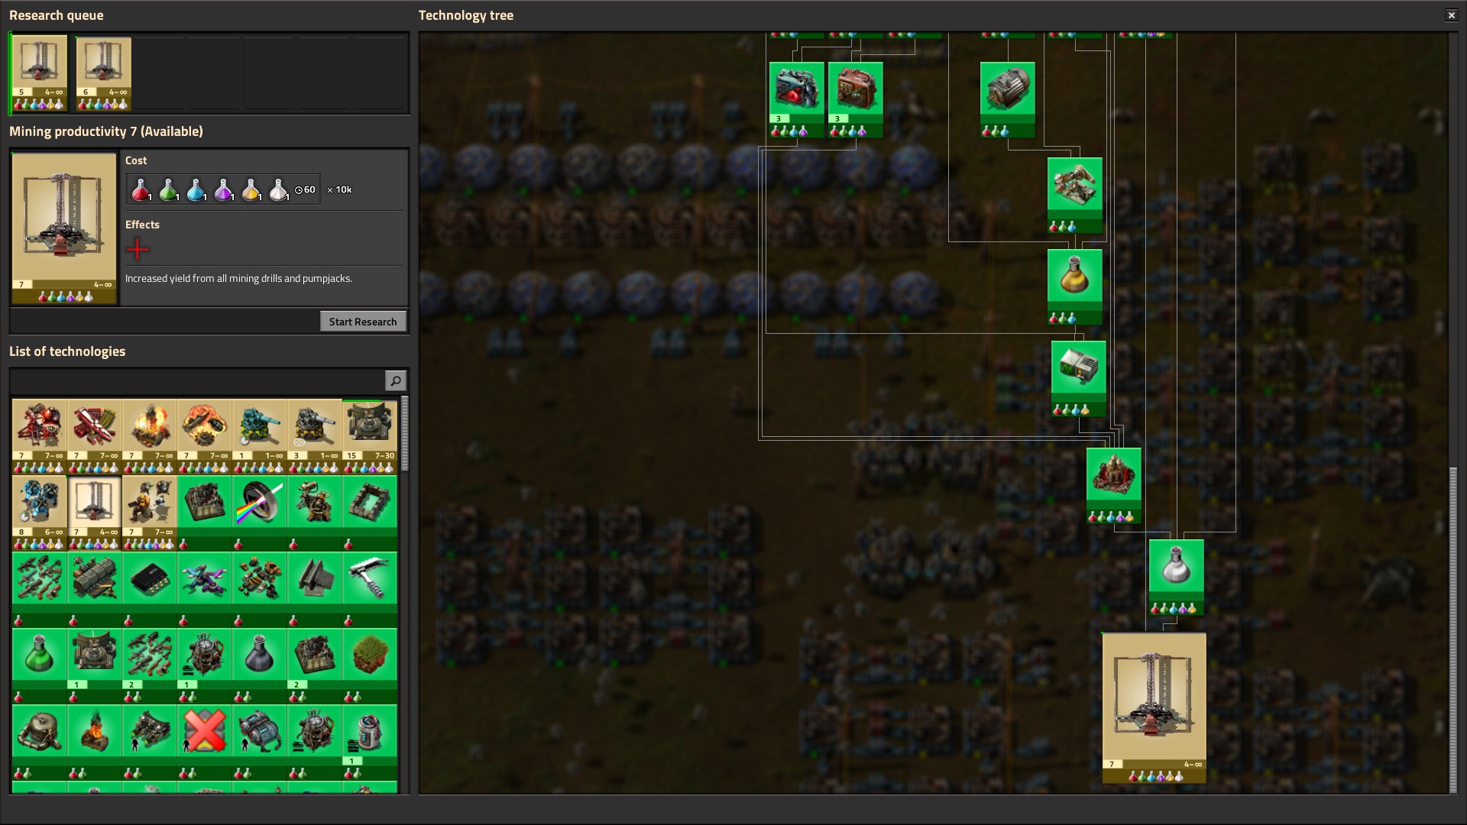Select the assembling machine Automation technology
This screenshot has height=825, width=1467.
(205, 512)
